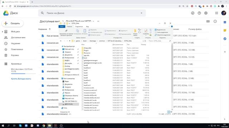229x128 pixels.
Task: Open the Windows Start menu
Action: point(3,126)
